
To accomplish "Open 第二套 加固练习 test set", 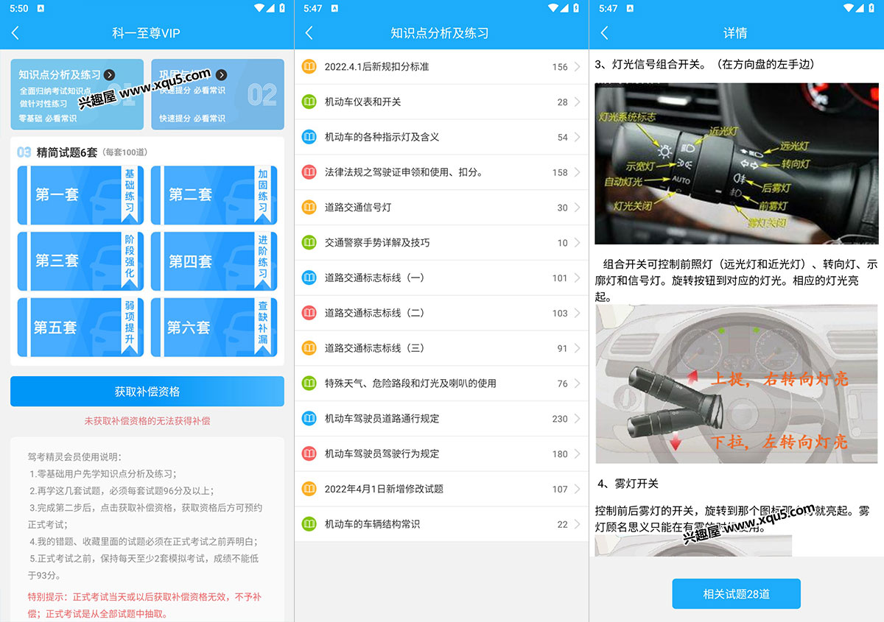I will coord(214,195).
